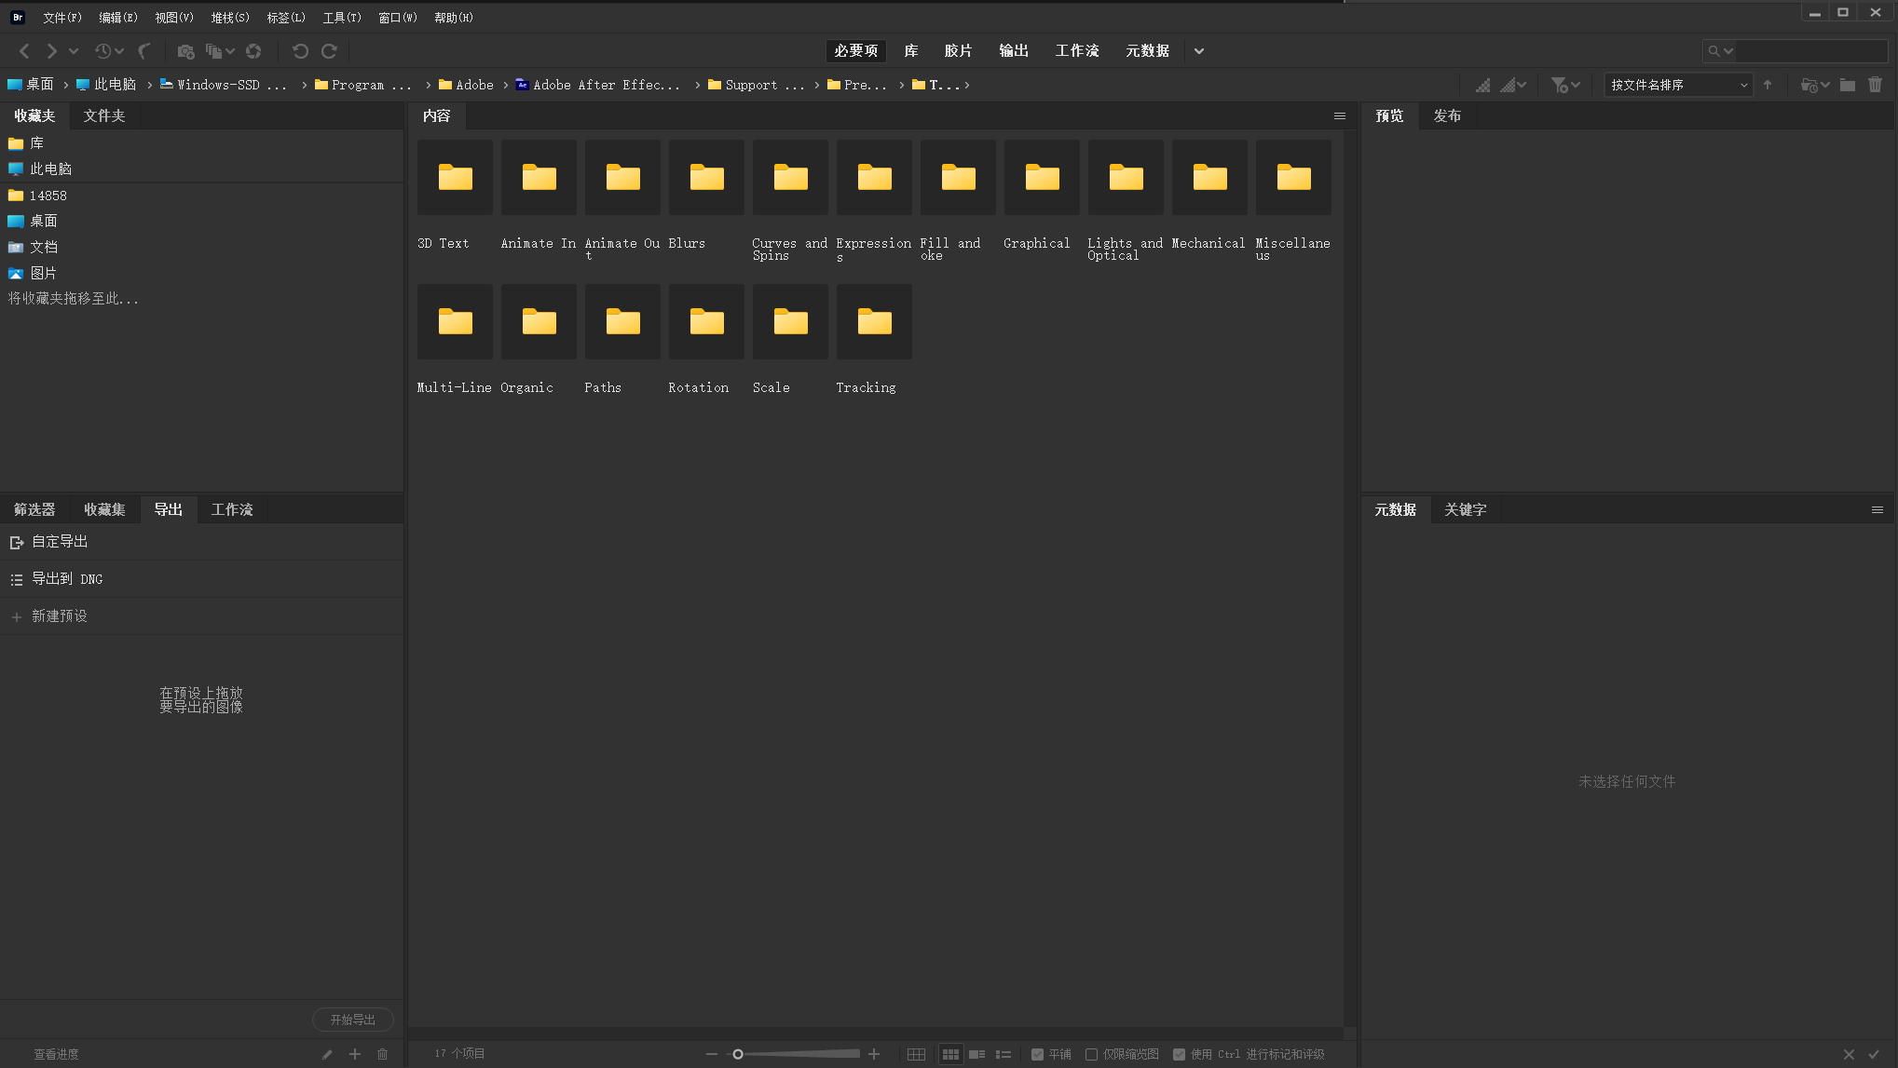Lock the thumbnail grid icon
The width and height of the screenshot is (1898, 1068).
(x=916, y=1054)
